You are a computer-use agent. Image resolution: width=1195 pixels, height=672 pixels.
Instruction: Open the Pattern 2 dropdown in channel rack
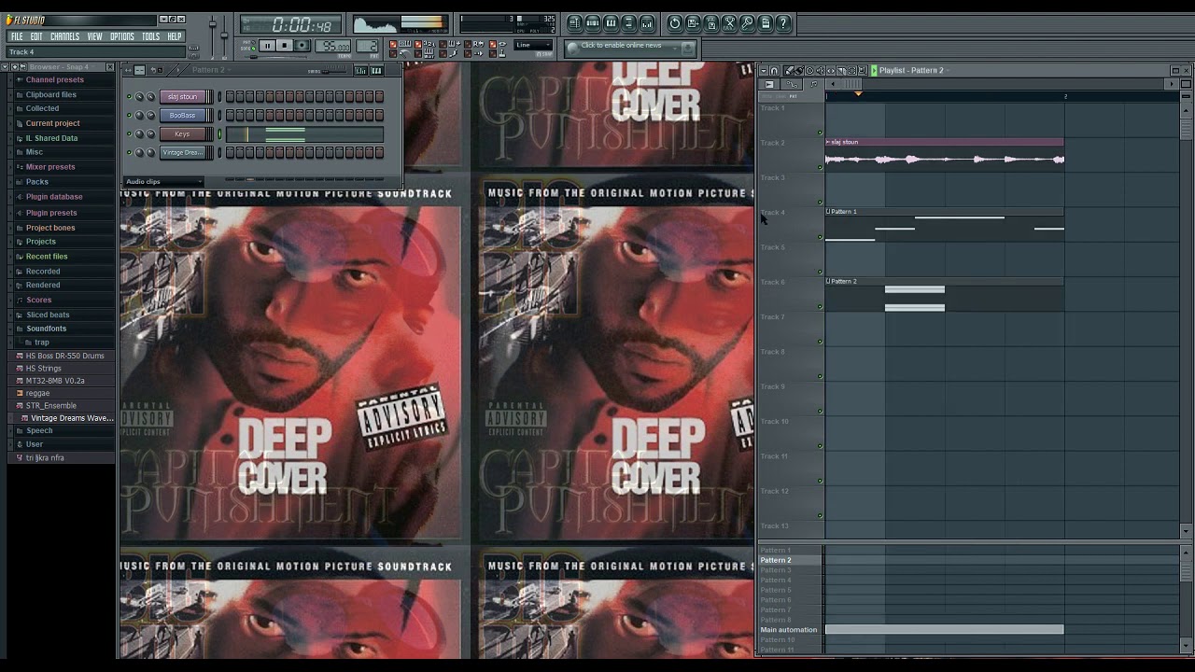tap(212, 70)
